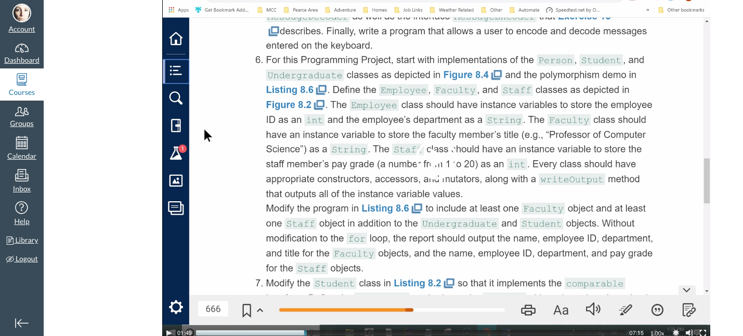The height and width of the screenshot is (336, 743).
Task: Click the flask icon with notification badge
Action: coord(176,154)
